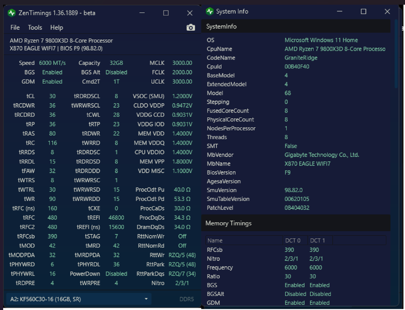Click the DDR5 label in ZenTimings footer
The image size is (405, 310).
[x=187, y=299]
